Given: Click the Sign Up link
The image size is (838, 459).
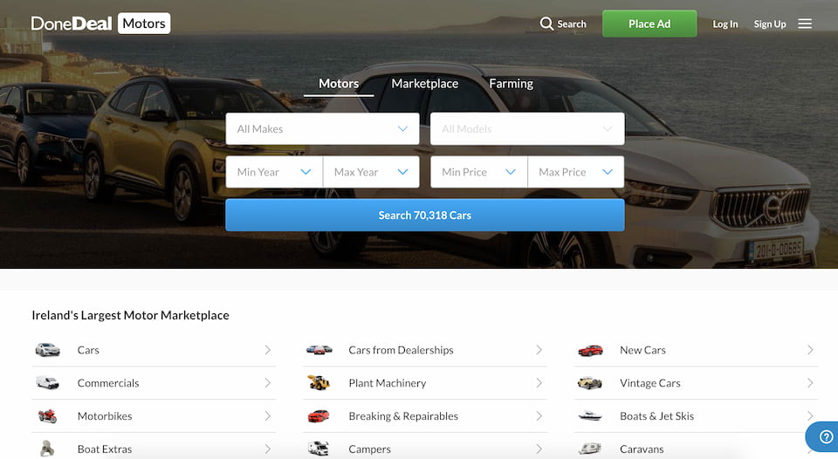Looking at the screenshot, I should [770, 24].
